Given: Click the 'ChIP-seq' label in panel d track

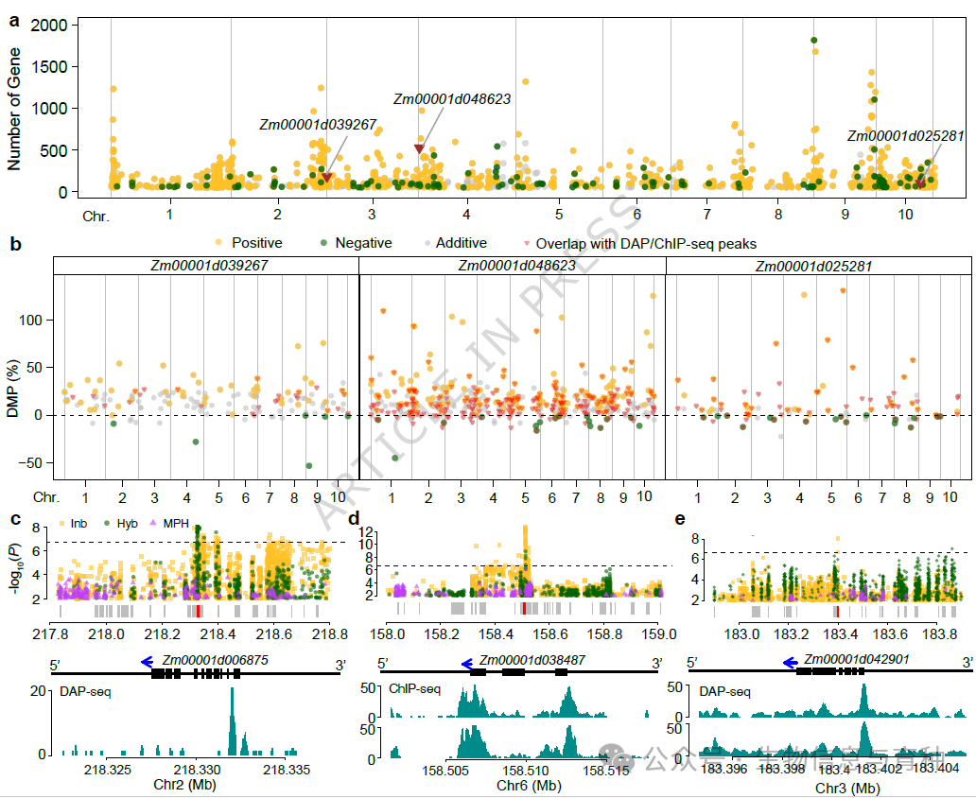Looking at the screenshot, I should pyautogui.click(x=414, y=688).
